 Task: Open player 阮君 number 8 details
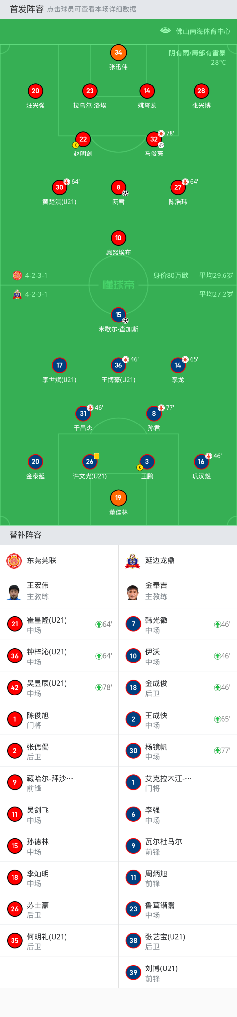click(118, 187)
